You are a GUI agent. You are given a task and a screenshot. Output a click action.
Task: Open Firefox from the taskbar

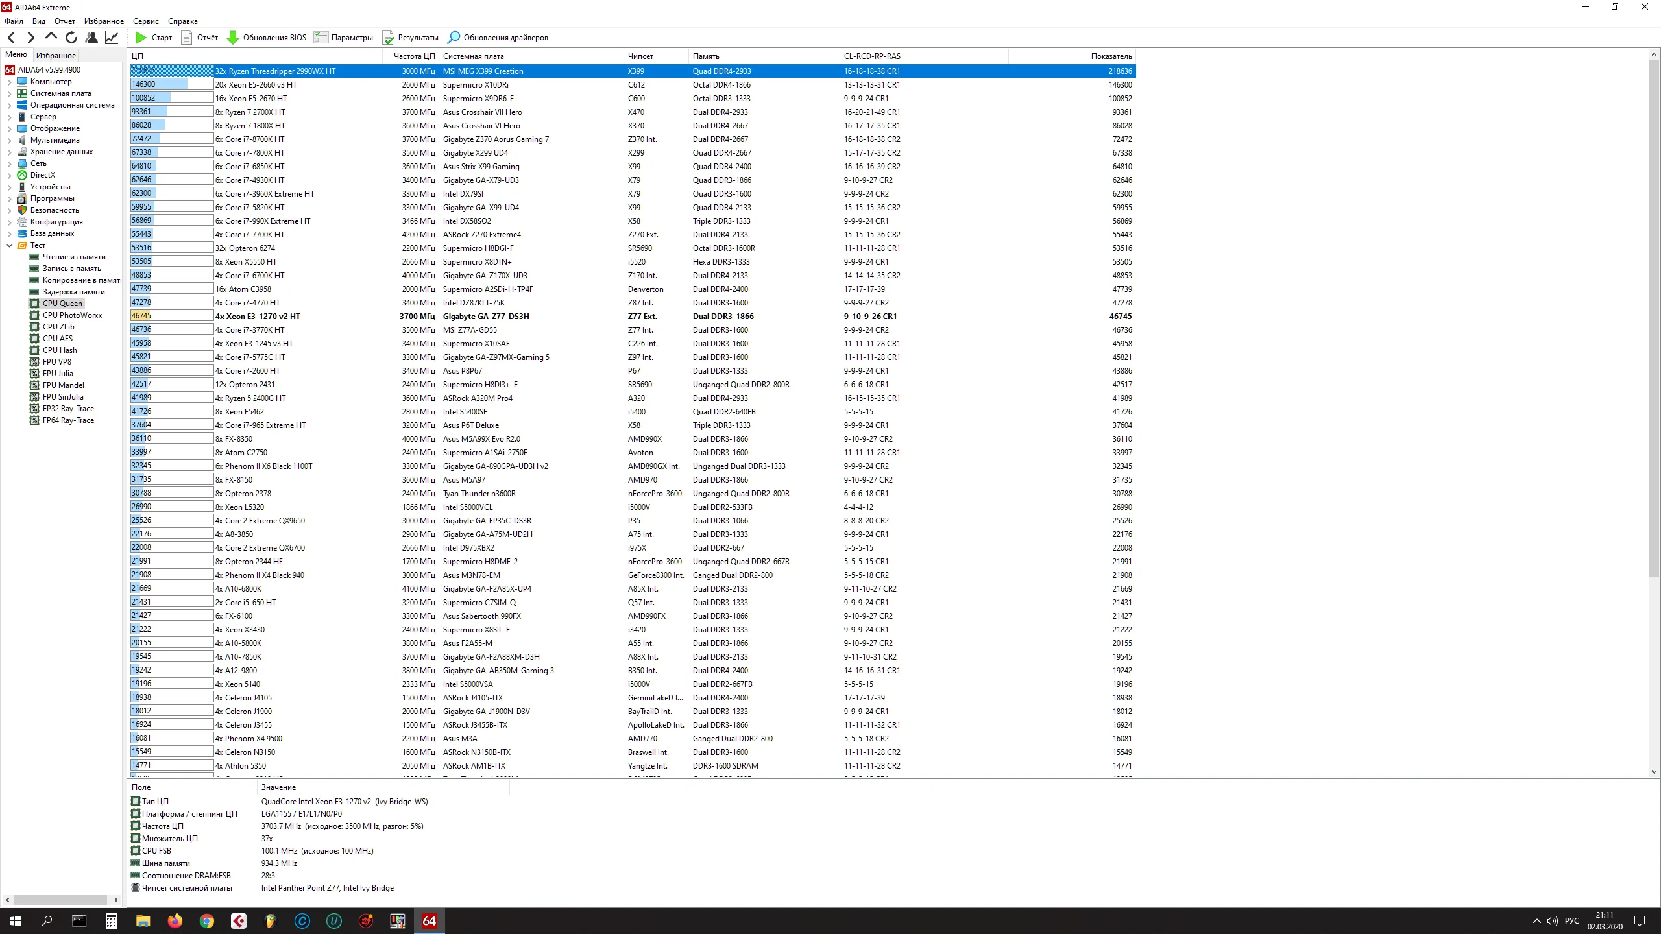pyautogui.click(x=175, y=920)
